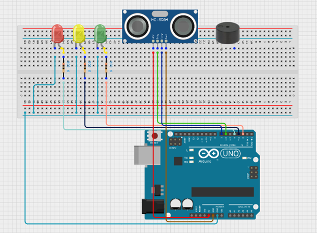Select the HC-SR04 left ultrasonic transducer
This screenshot has height=233, width=317.
pyautogui.click(x=138, y=26)
